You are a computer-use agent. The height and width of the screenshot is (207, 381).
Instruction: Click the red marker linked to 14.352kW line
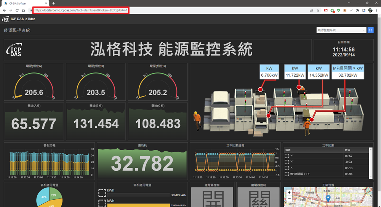(269, 116)
